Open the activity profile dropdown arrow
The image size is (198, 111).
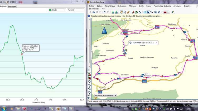tap(168, 12)
